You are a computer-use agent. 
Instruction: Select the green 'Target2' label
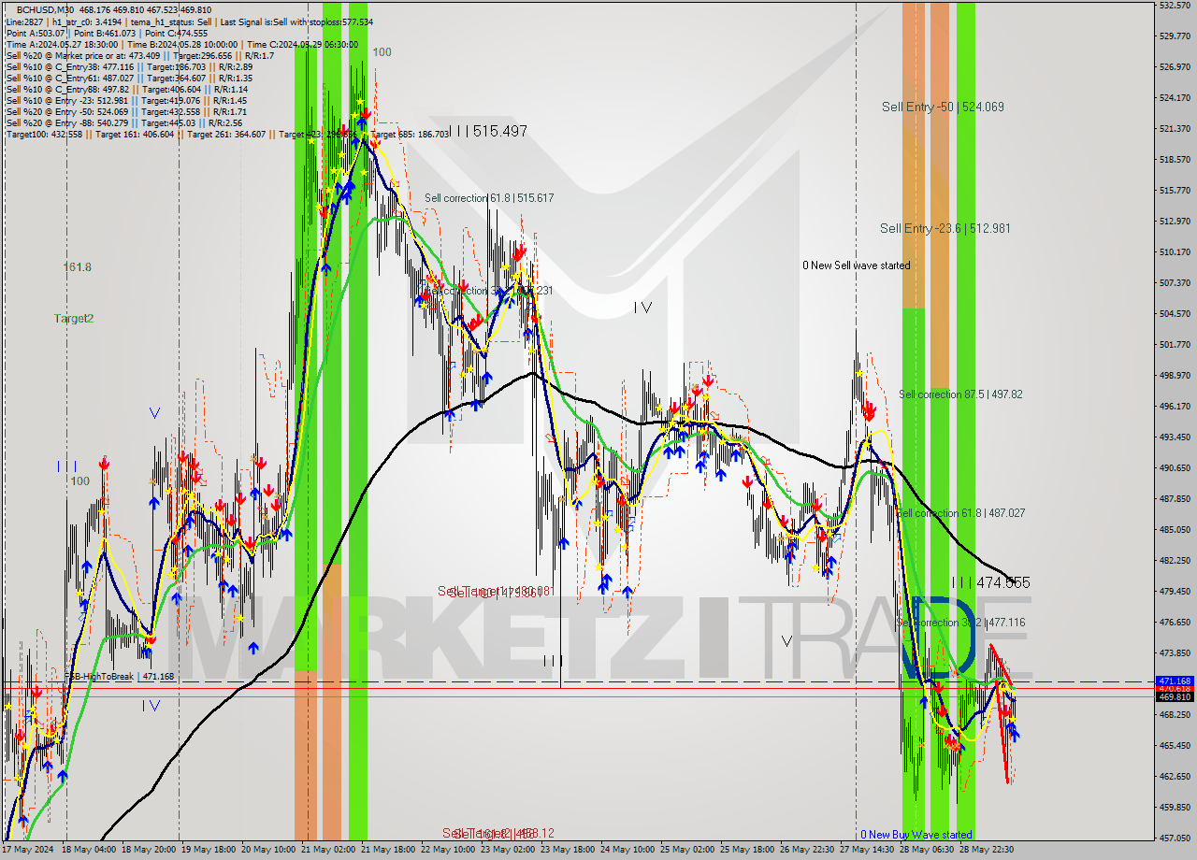[73, 319]
